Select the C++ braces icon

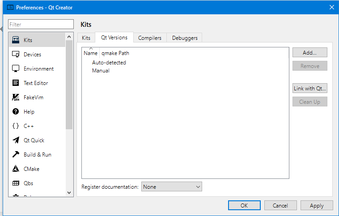(16, 126)
